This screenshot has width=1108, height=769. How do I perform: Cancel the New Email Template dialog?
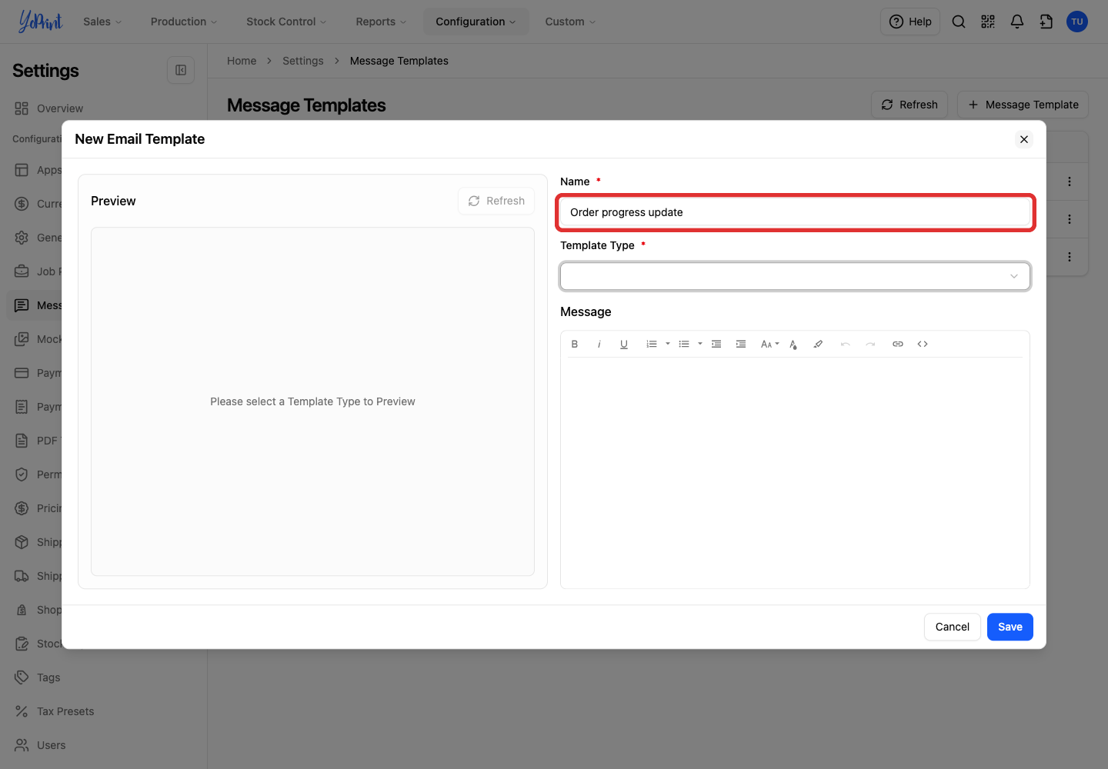(x=953, y=627)
